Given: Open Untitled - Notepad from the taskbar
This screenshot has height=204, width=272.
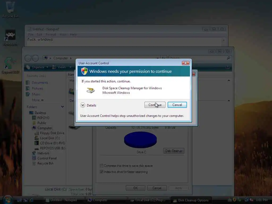Looking at the screenshot, I should point(61,200).
